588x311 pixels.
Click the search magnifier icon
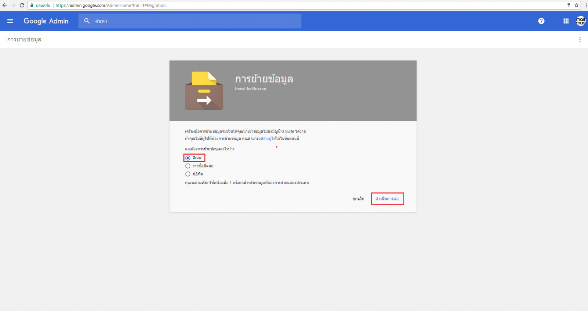[x=87, y=21]
